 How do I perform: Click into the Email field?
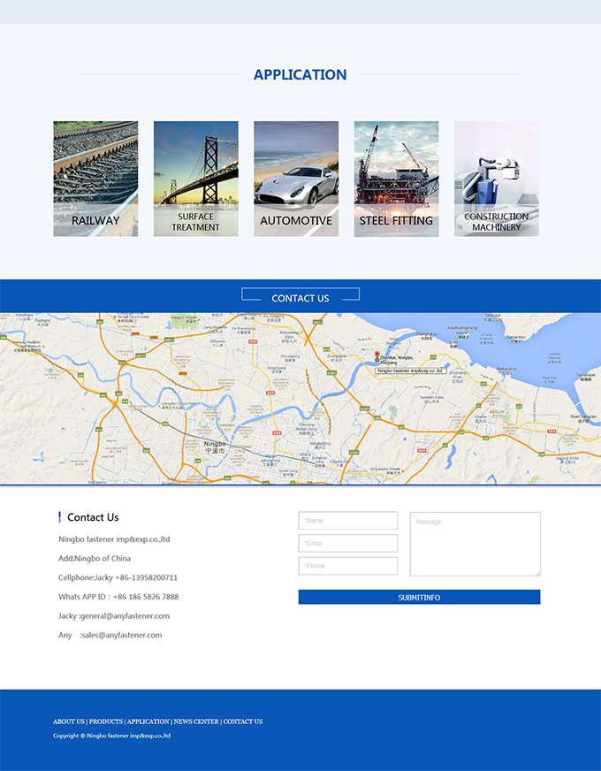tap(348, 543)
